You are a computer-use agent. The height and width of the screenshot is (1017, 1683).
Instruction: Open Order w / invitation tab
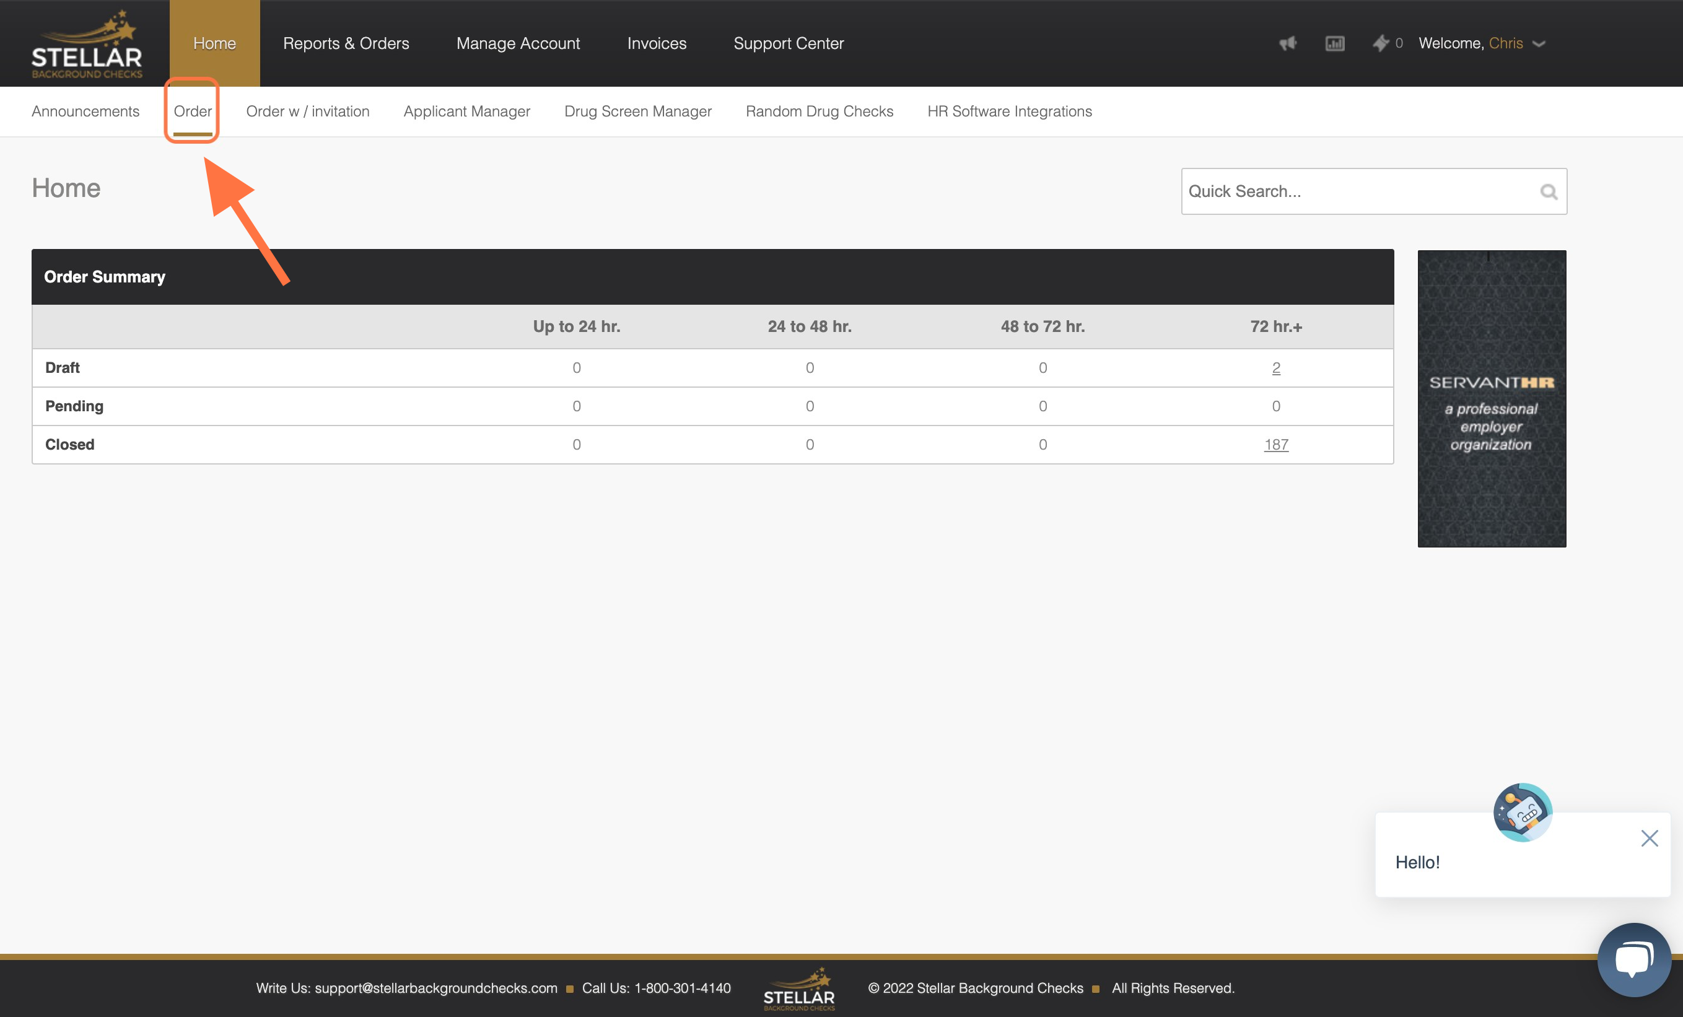click(307, 111)
